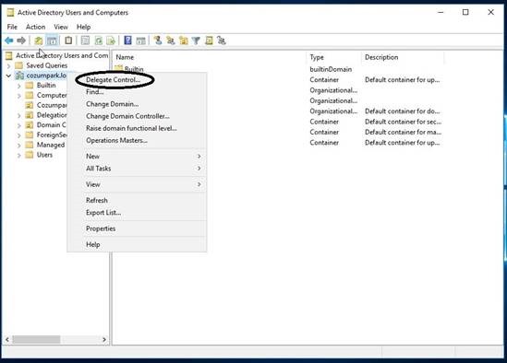The image size is (507, 363).
Task: Toggle the Show/Hide Action Pane toolbar icon
Action: point(140,41)
